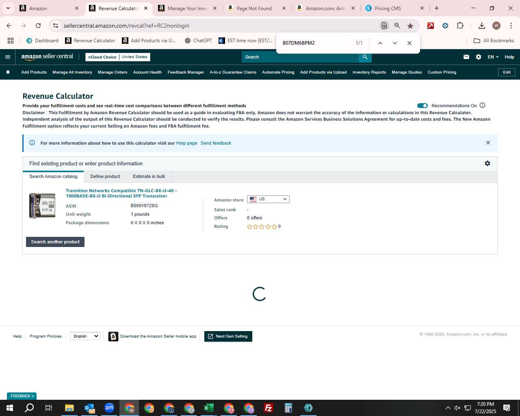Click the Send feedback link

(216, 143)
